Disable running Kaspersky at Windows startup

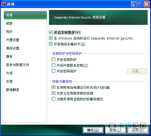coord(51,38)
